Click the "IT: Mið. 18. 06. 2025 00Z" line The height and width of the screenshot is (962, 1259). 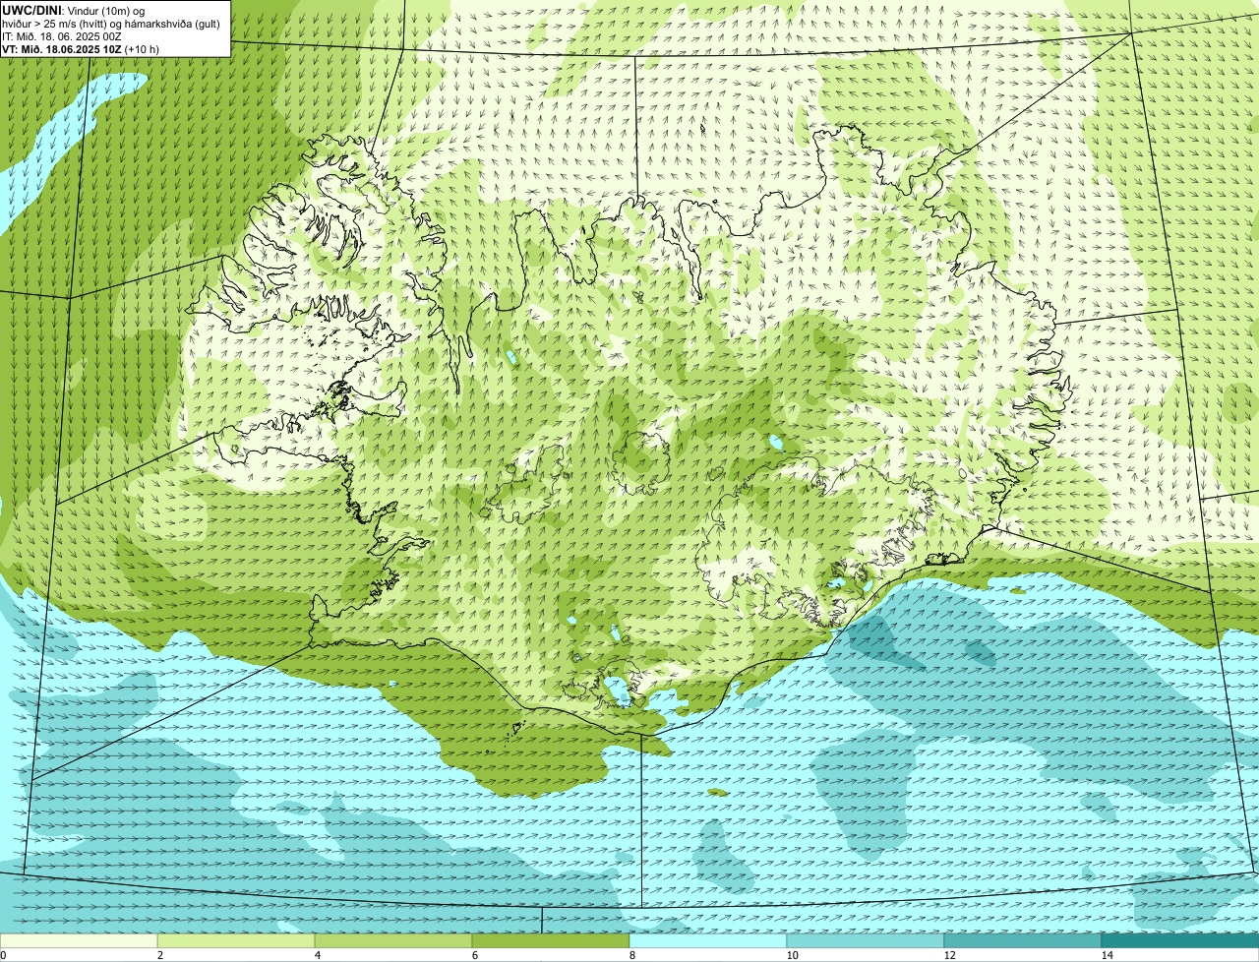click(62, 35)
